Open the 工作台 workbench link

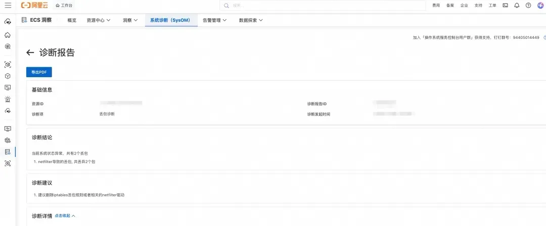tap(64, 6)
